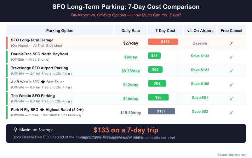Click the Daily Rate column header

tap(131, 31)
